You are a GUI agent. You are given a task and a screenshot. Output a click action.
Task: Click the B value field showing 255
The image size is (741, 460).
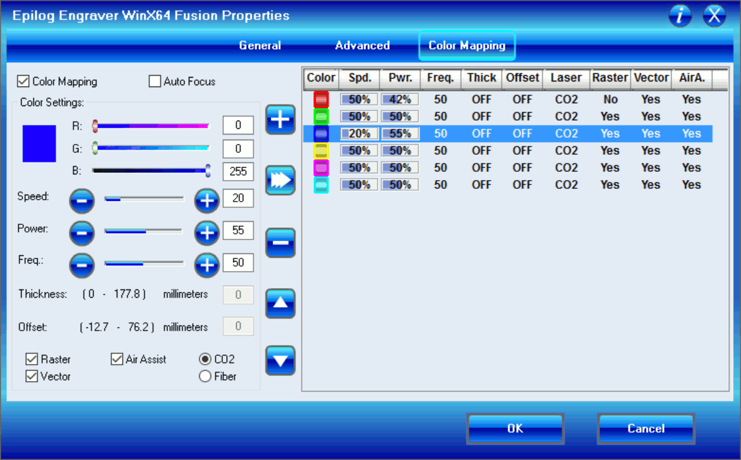click(x=238, y=172)
